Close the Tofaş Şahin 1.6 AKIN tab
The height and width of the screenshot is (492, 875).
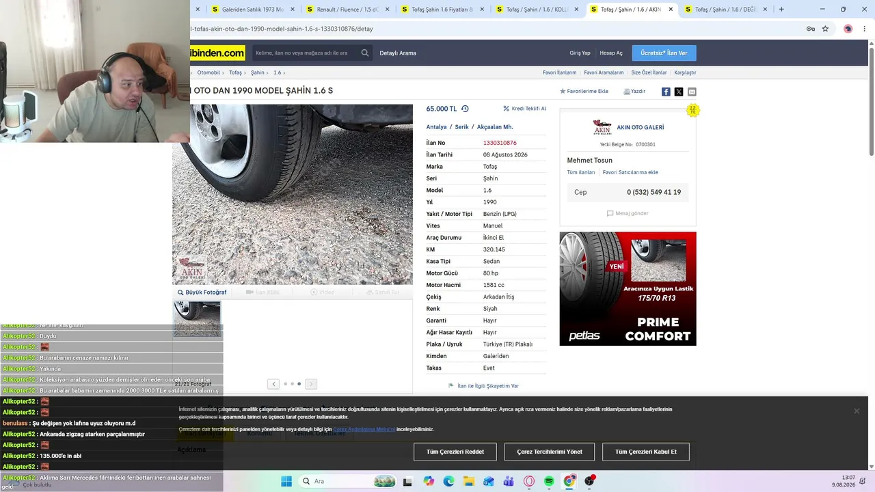(671, 10)
